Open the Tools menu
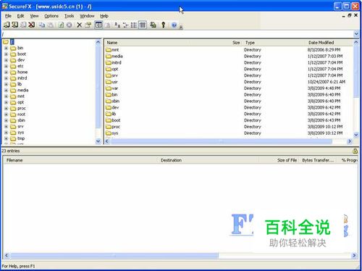The height and width of the screenshot is (271, 362). tap(70, 16)
